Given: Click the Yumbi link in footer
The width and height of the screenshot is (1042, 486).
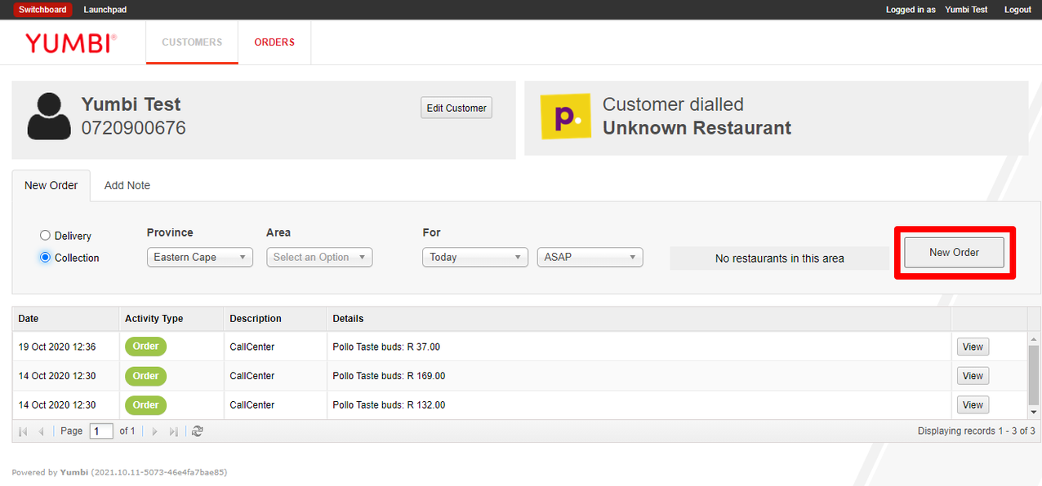Looking at the screenshot, I should coord(74,472).
